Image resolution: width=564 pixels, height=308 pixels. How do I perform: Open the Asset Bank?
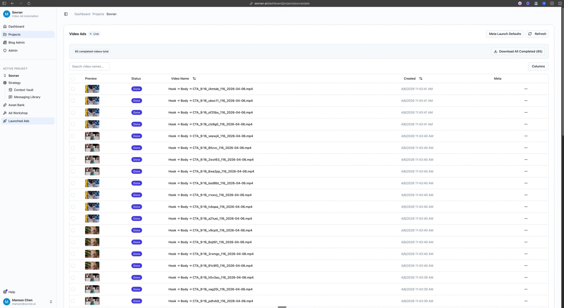16,105
